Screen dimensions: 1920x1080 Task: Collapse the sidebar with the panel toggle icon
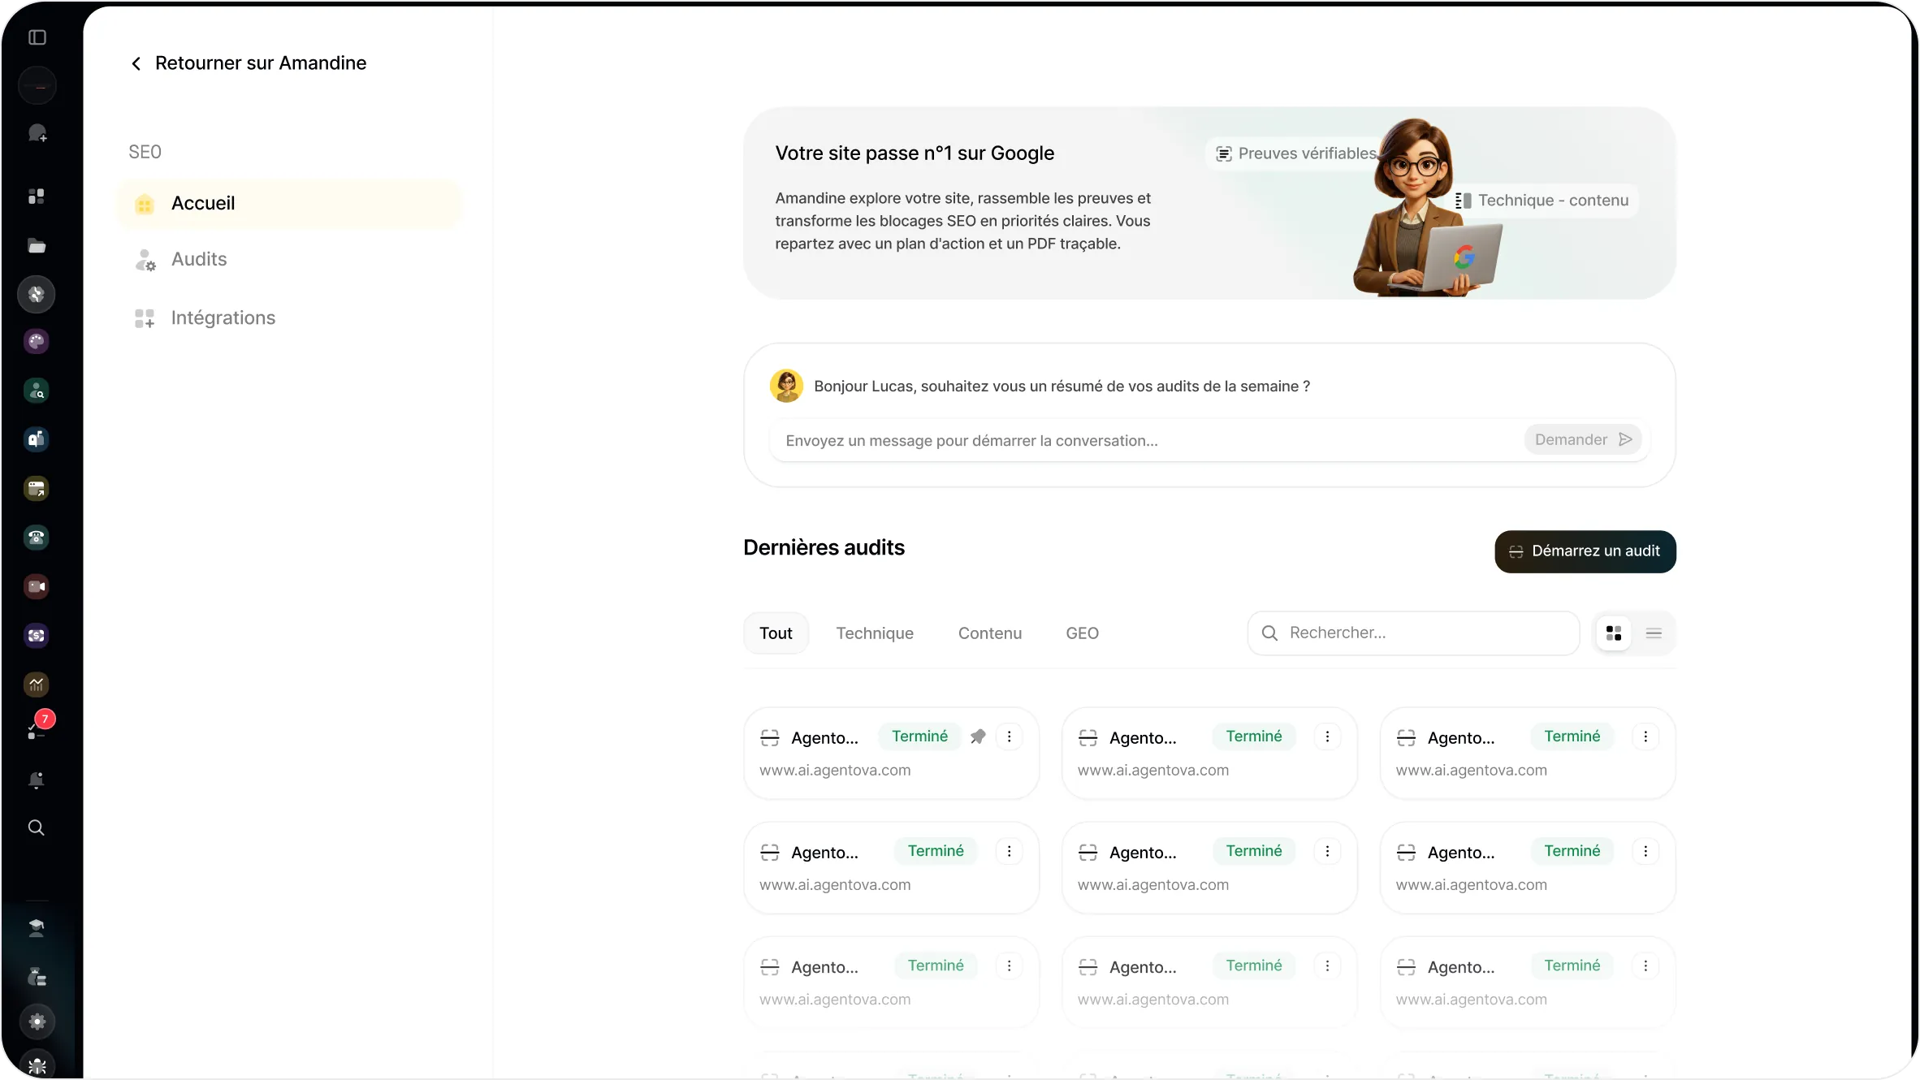(37, 37)
